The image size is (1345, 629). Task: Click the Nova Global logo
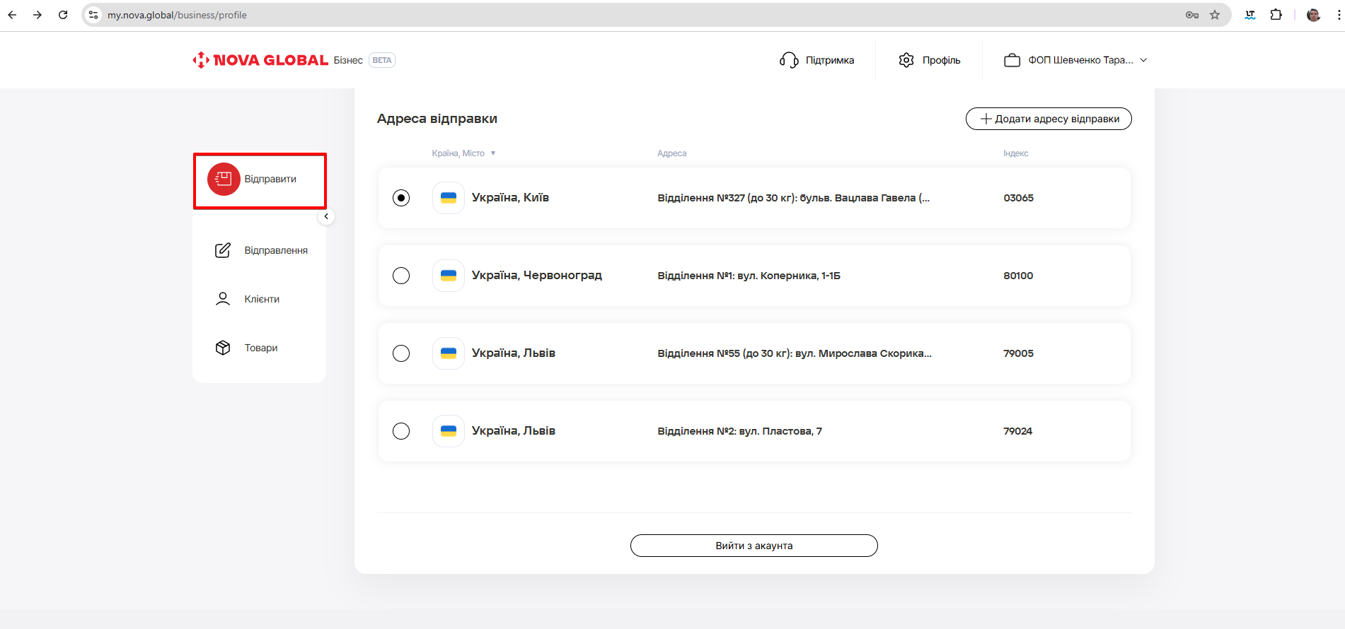260,60
